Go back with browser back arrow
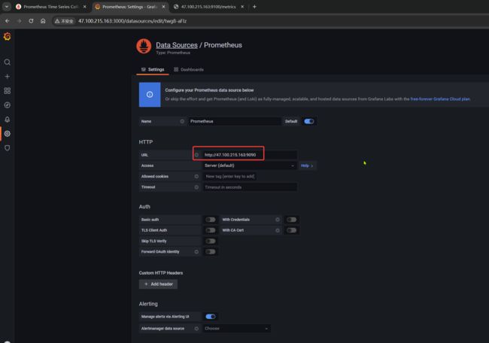This screenshot has height=343, width=489. tap(8, 21)
